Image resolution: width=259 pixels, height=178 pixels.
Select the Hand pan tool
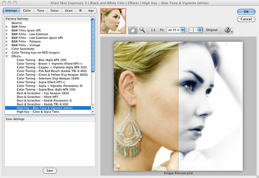133,30
